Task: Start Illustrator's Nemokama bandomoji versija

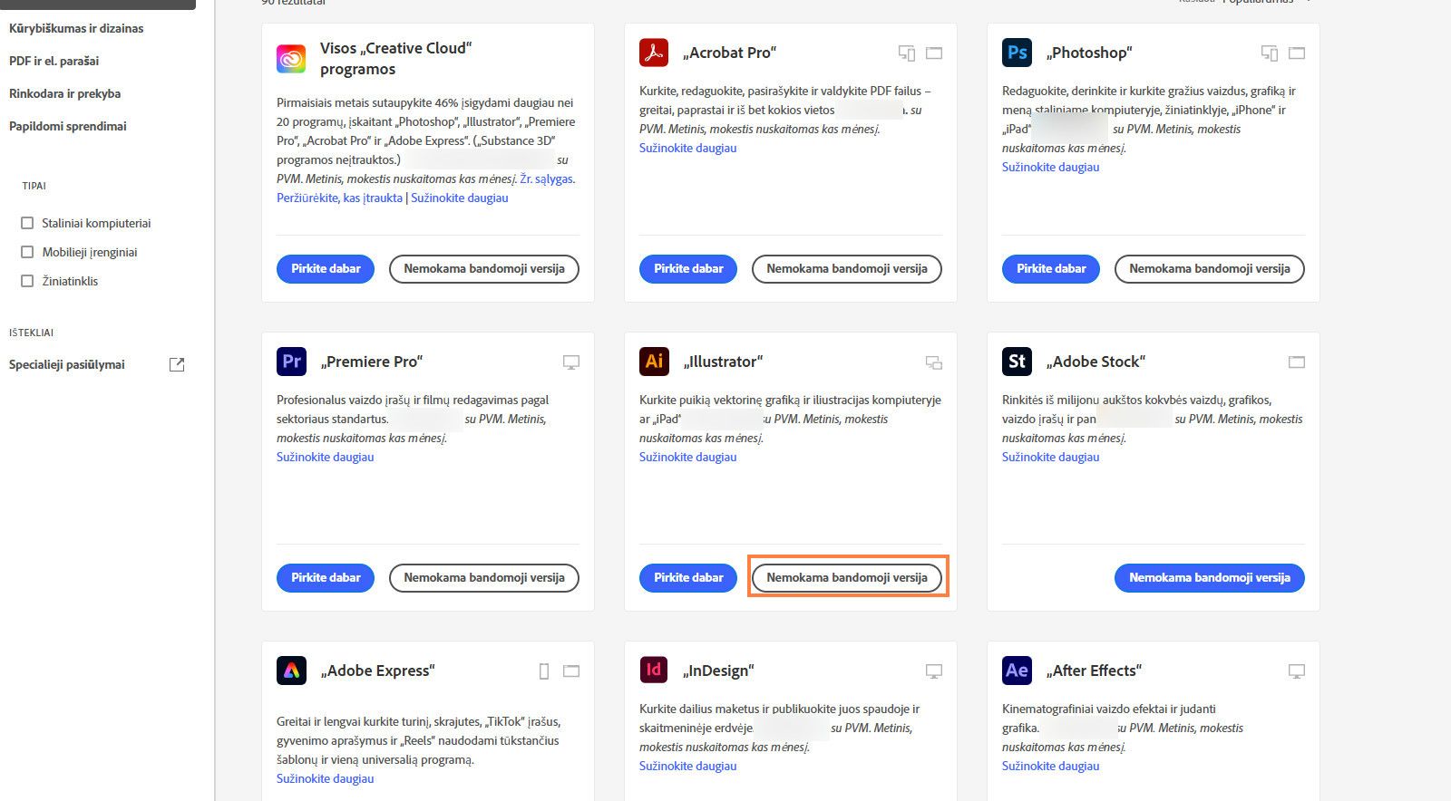Action: [847, 577]
